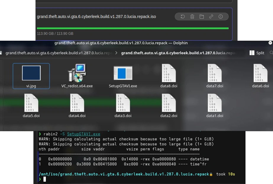Click the 0x00415000 vaddr value in terminal
Viewport: 273px width, 184px height.
tap(105, 164)
